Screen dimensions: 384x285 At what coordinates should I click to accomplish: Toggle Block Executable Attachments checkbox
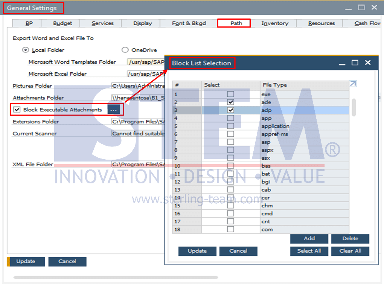coord(17,110)
